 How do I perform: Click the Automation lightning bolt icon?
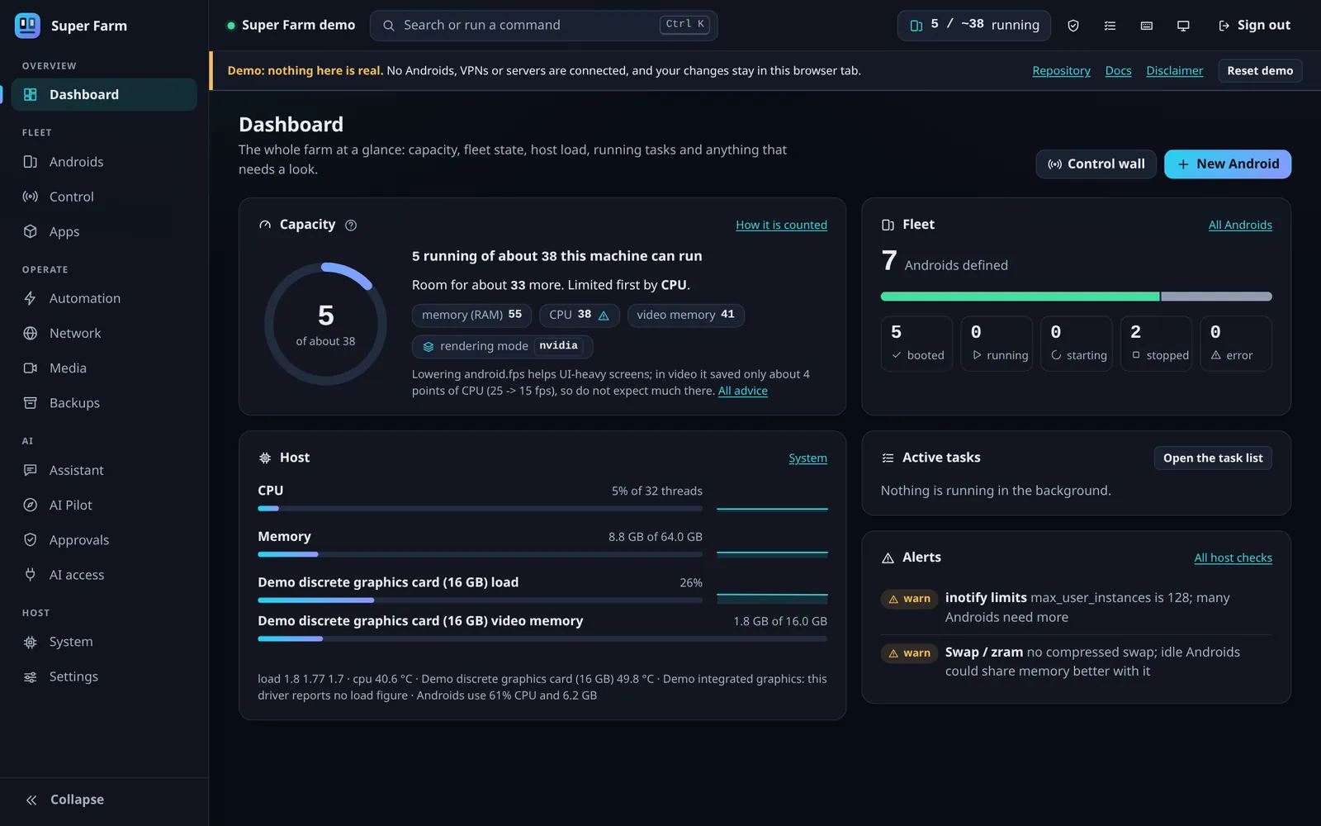(x=31, y=298)
